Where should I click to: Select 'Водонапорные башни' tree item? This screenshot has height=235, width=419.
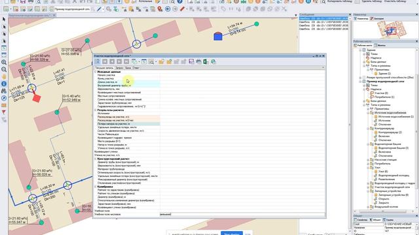[388, 144]
